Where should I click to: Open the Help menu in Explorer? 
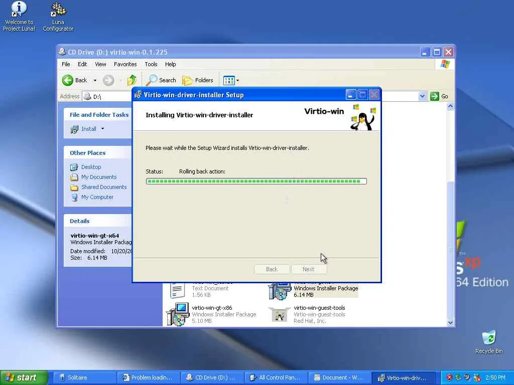point(171,64)
